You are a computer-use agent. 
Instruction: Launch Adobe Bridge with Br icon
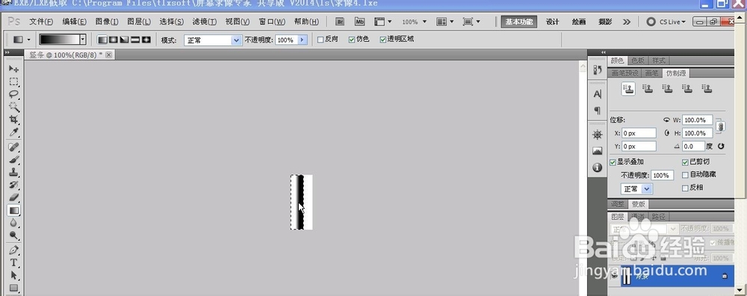point(340,22)
